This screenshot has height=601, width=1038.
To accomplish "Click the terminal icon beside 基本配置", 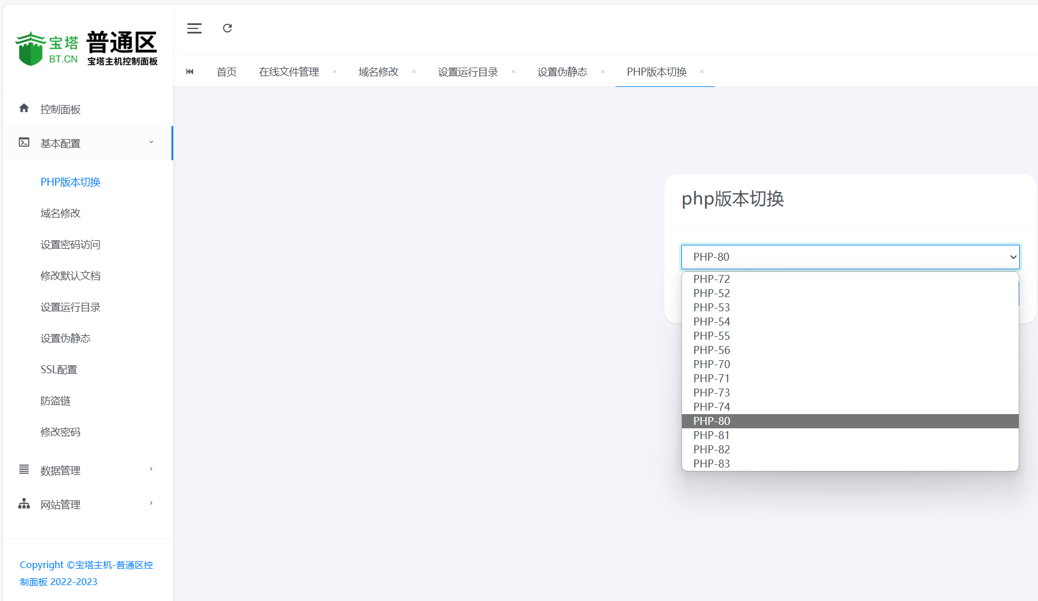I will click(24, 143).
